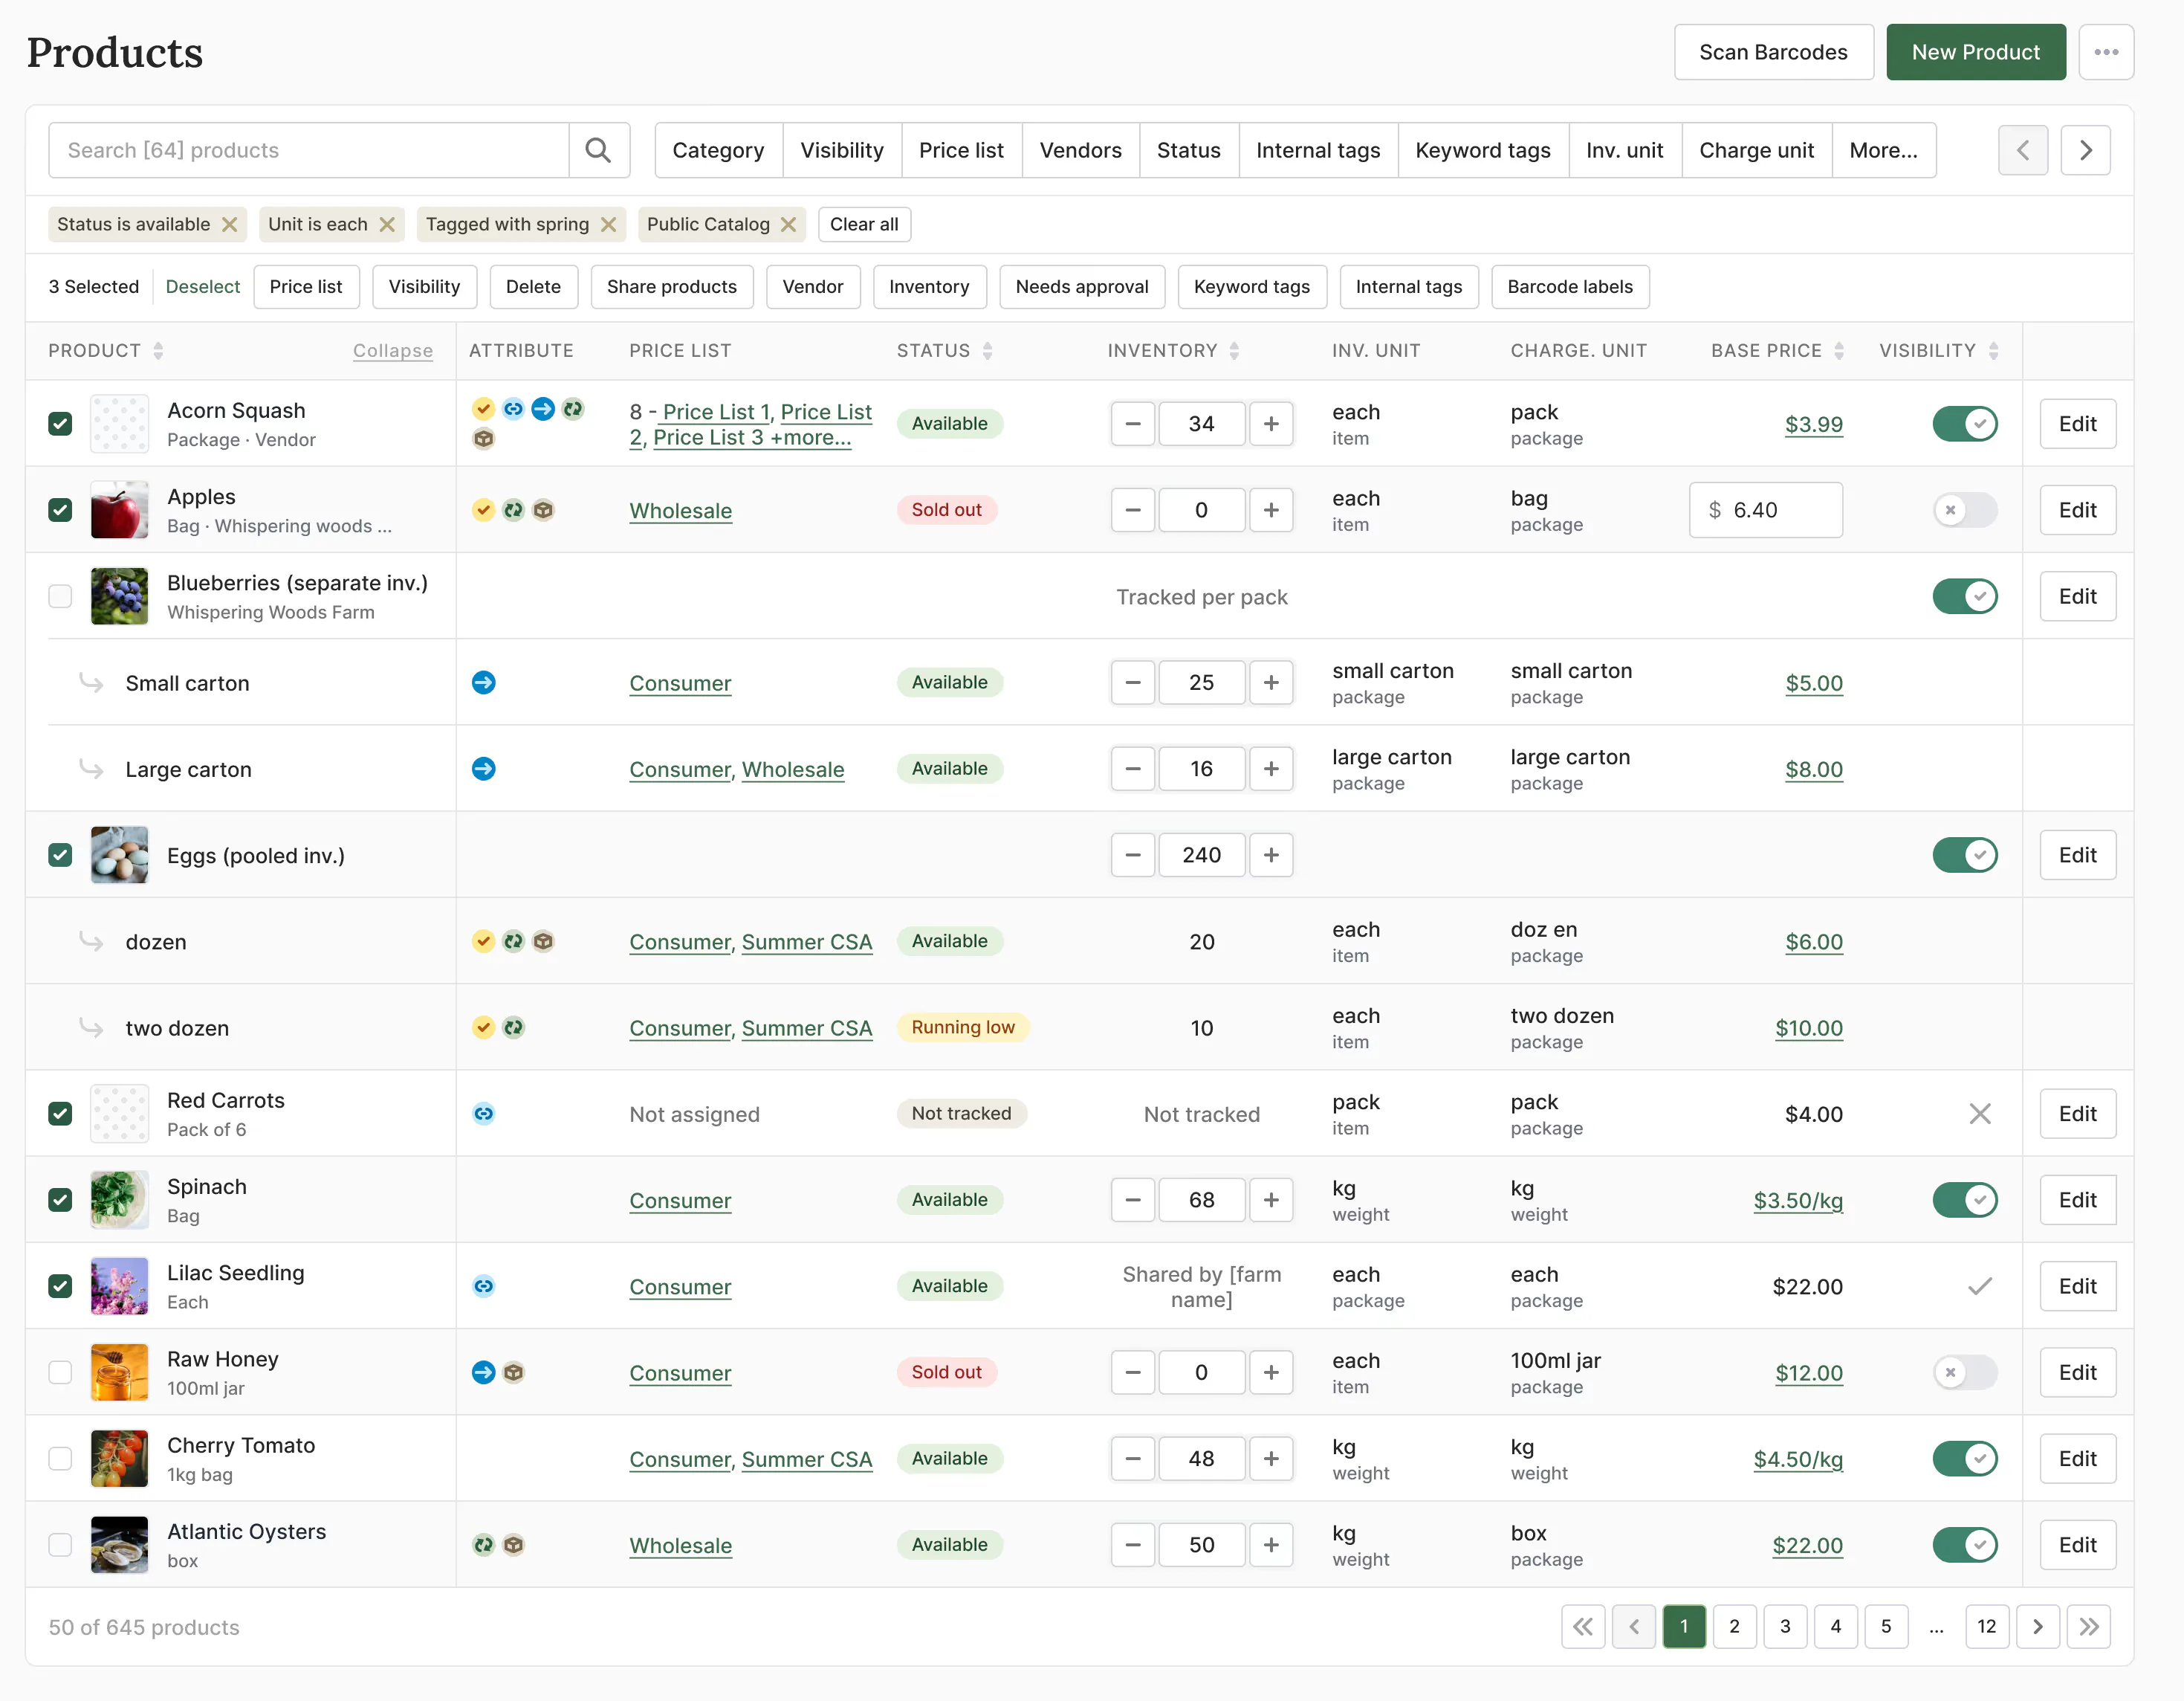Open the More... filters dropdown
This screenshot has width=2184, height=1701.
coord(1883,150)
